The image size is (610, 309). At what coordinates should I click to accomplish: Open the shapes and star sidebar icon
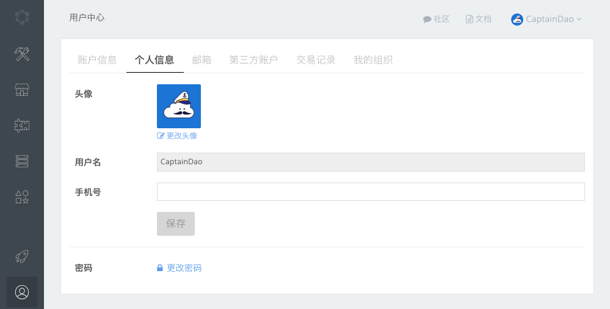point(22,197)
